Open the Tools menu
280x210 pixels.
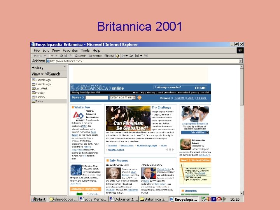(x=85, y=50)
